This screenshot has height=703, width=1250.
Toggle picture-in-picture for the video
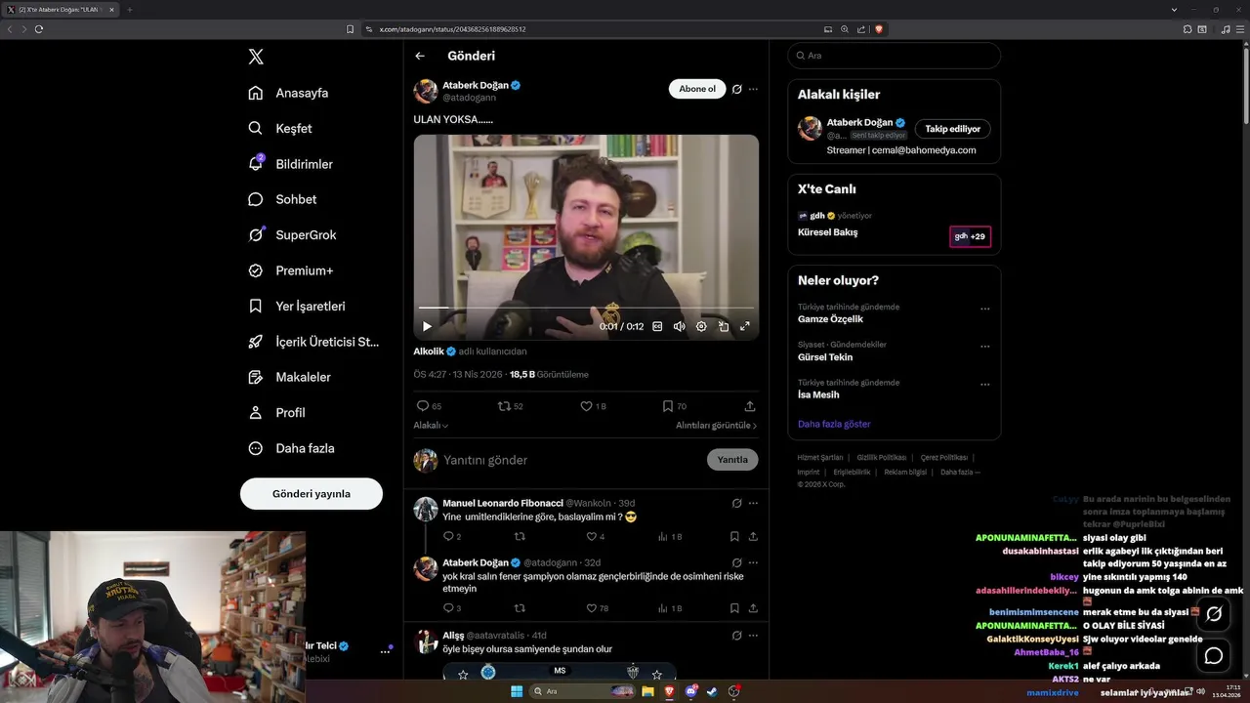click(x=724, y=326)
